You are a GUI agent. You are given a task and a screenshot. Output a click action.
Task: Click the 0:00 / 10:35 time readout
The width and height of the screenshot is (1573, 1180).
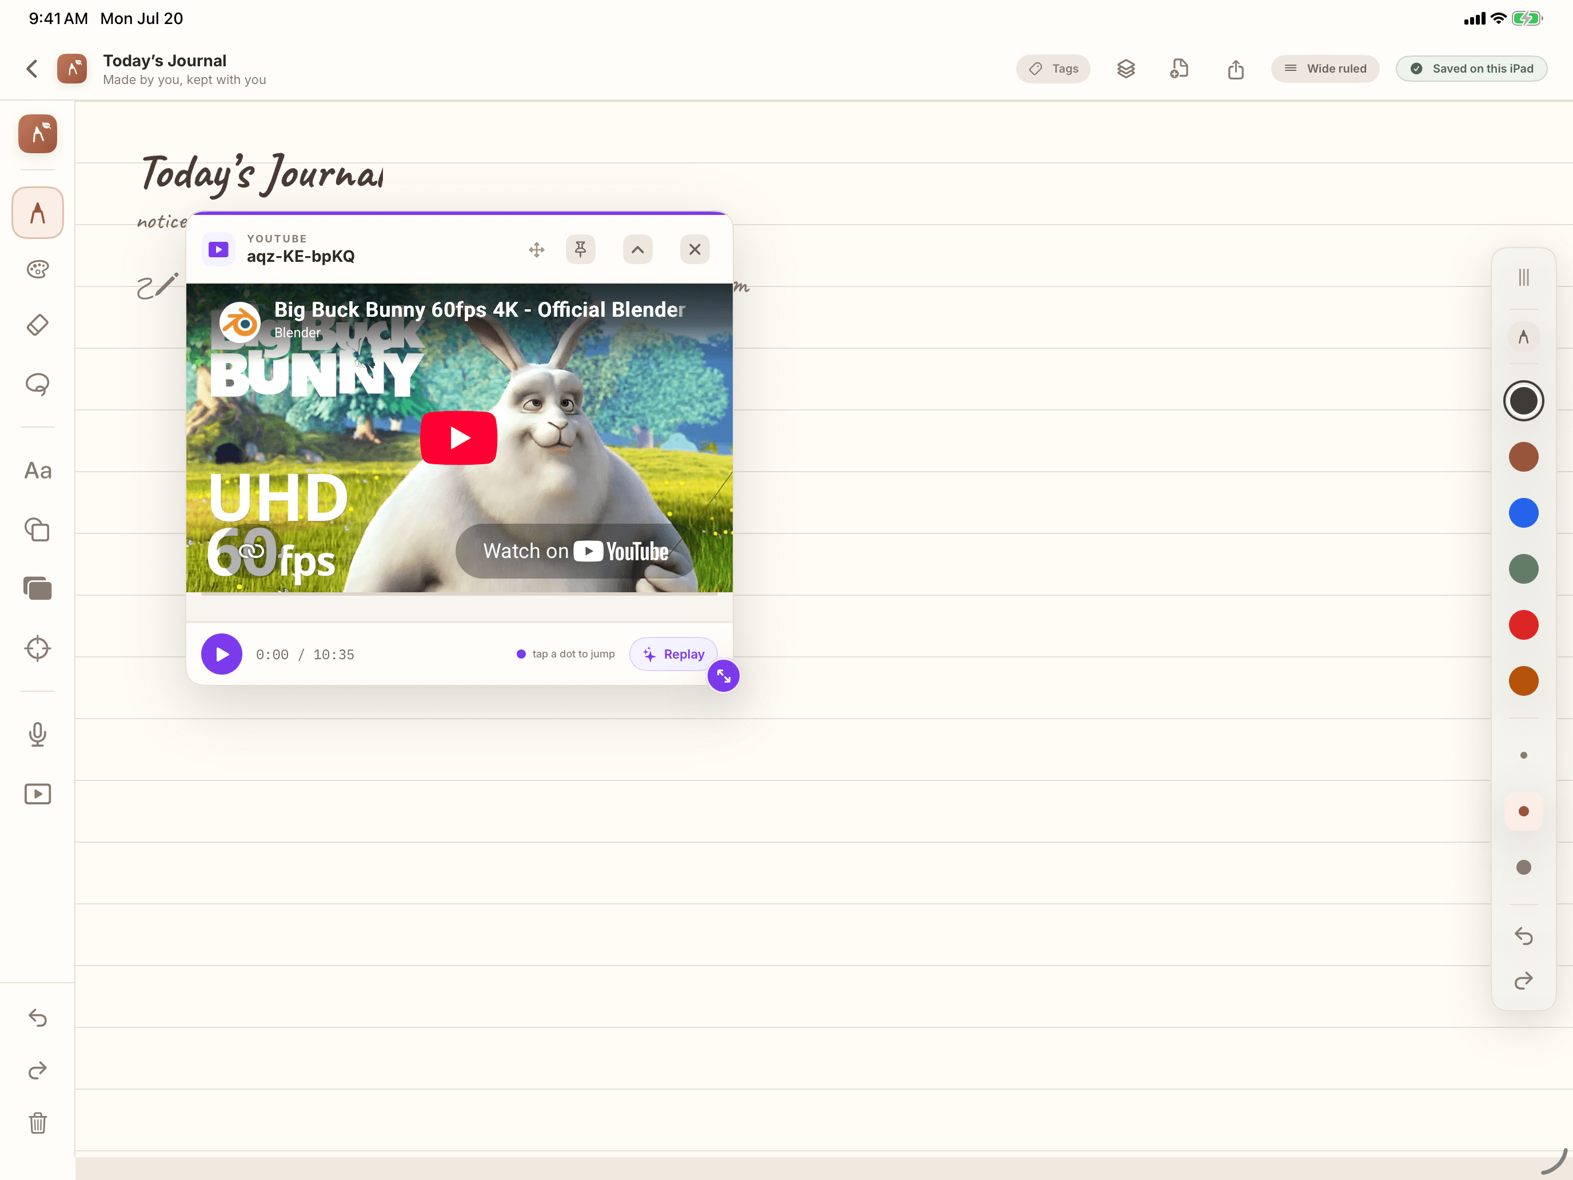pyautogui.click(x=305, y=655)
